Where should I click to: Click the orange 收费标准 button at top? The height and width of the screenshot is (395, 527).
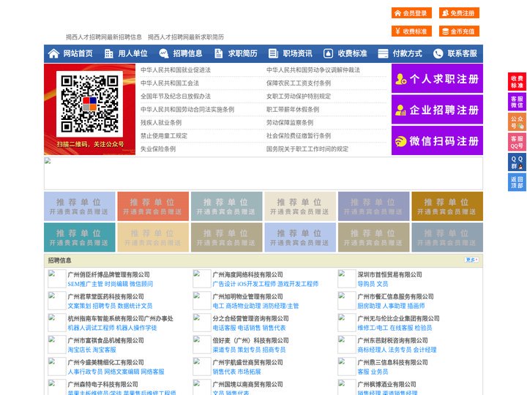pos(411,31)
